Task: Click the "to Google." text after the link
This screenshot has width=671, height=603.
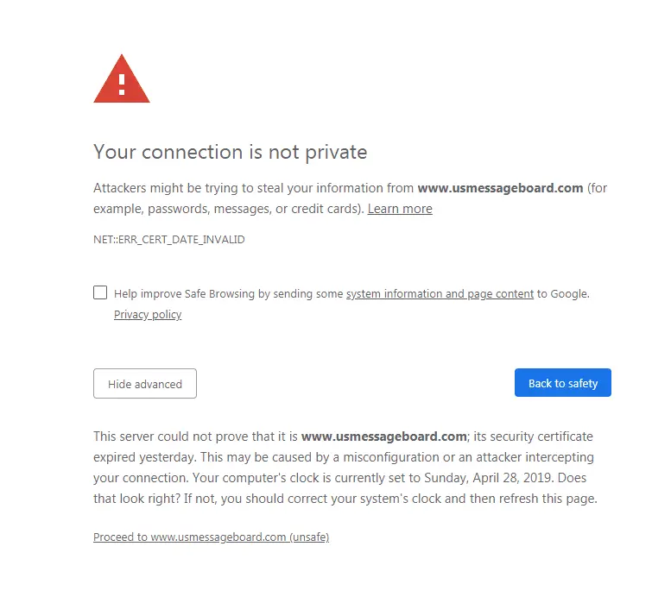Action: [x=563, y=294]
